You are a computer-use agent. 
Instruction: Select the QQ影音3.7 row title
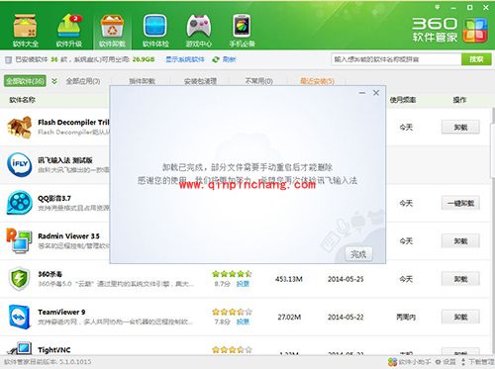(x=54, y=198)
